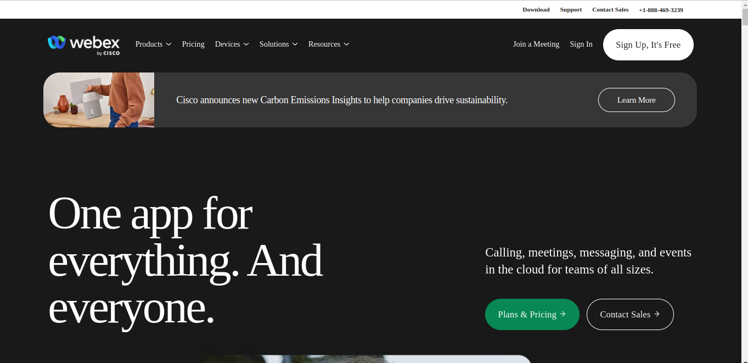
Task: Click the arrow icon in Plans & Pricing
Action: pos(563,314)
